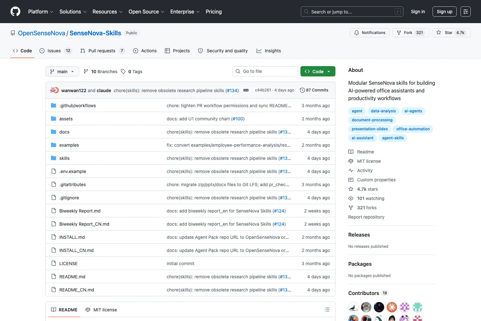Click the Tags icon showing 0 Tags

point(123,72)
